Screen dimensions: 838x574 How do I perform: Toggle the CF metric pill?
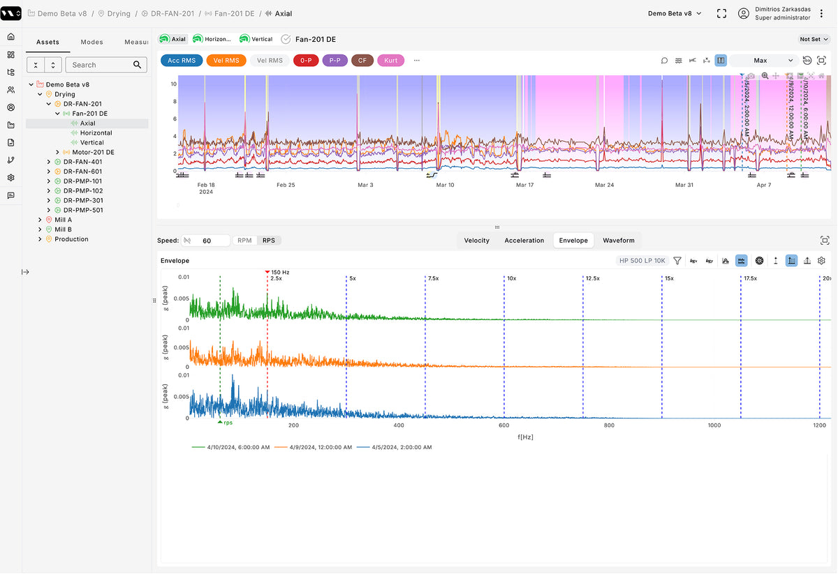[x=362, y=61]
